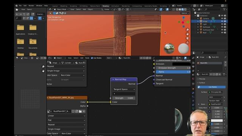Open the viewport Options dropdown
Screen dimensions: 242x136
coord(185,13)
